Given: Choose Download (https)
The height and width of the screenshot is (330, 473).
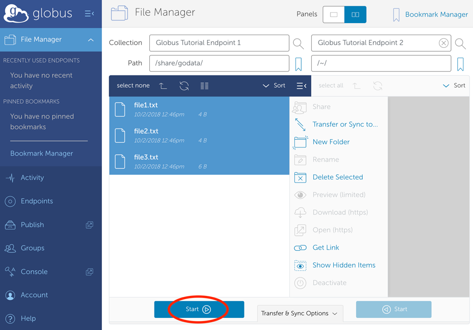Looking at the screenshot, I should 340,212.
